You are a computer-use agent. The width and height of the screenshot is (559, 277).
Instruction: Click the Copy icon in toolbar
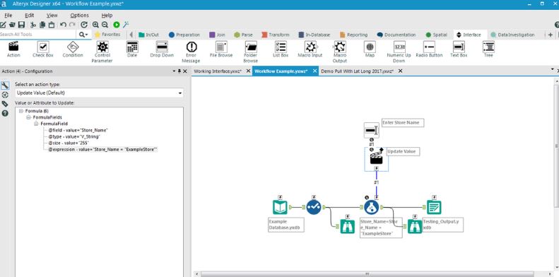pos(42,25)
